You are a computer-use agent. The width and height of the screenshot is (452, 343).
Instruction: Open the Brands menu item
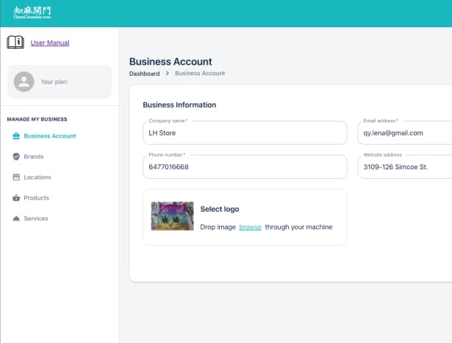[34, 157]
